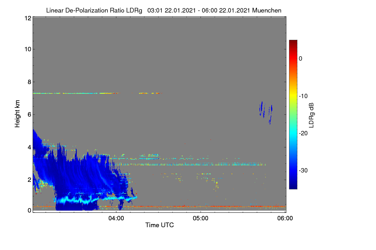Click the 8 height tick label
376x250 pixels.
[x=29, y=82]
